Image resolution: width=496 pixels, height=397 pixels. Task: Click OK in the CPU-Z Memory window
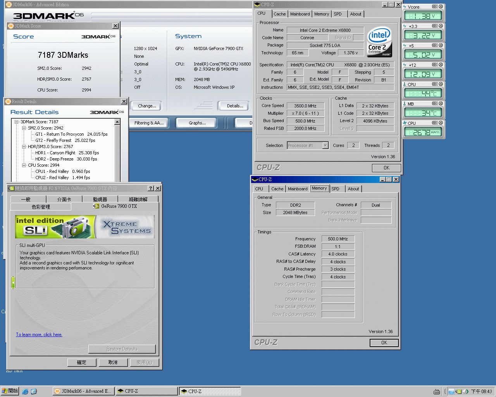(384, 343)
